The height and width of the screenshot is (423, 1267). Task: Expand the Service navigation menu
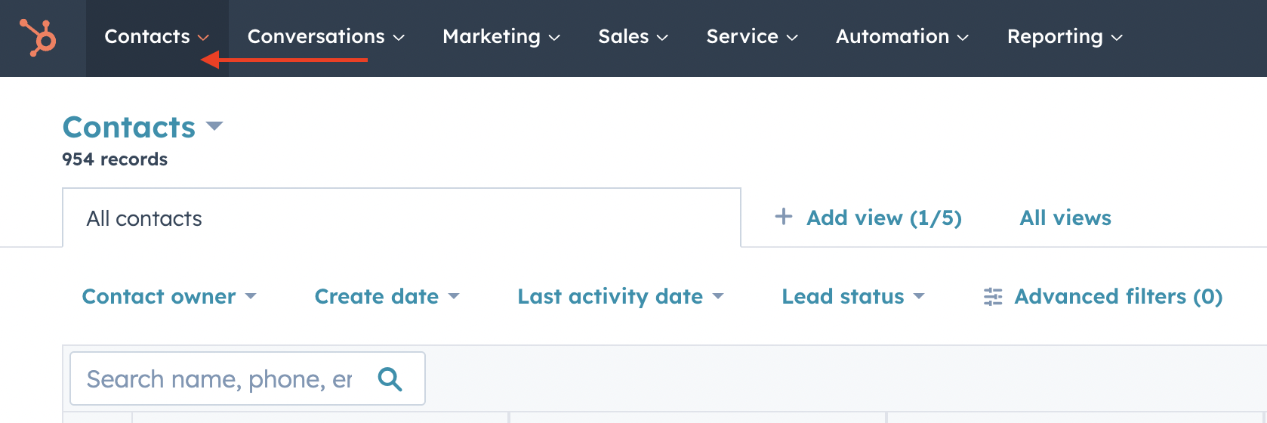click(751, 37)
